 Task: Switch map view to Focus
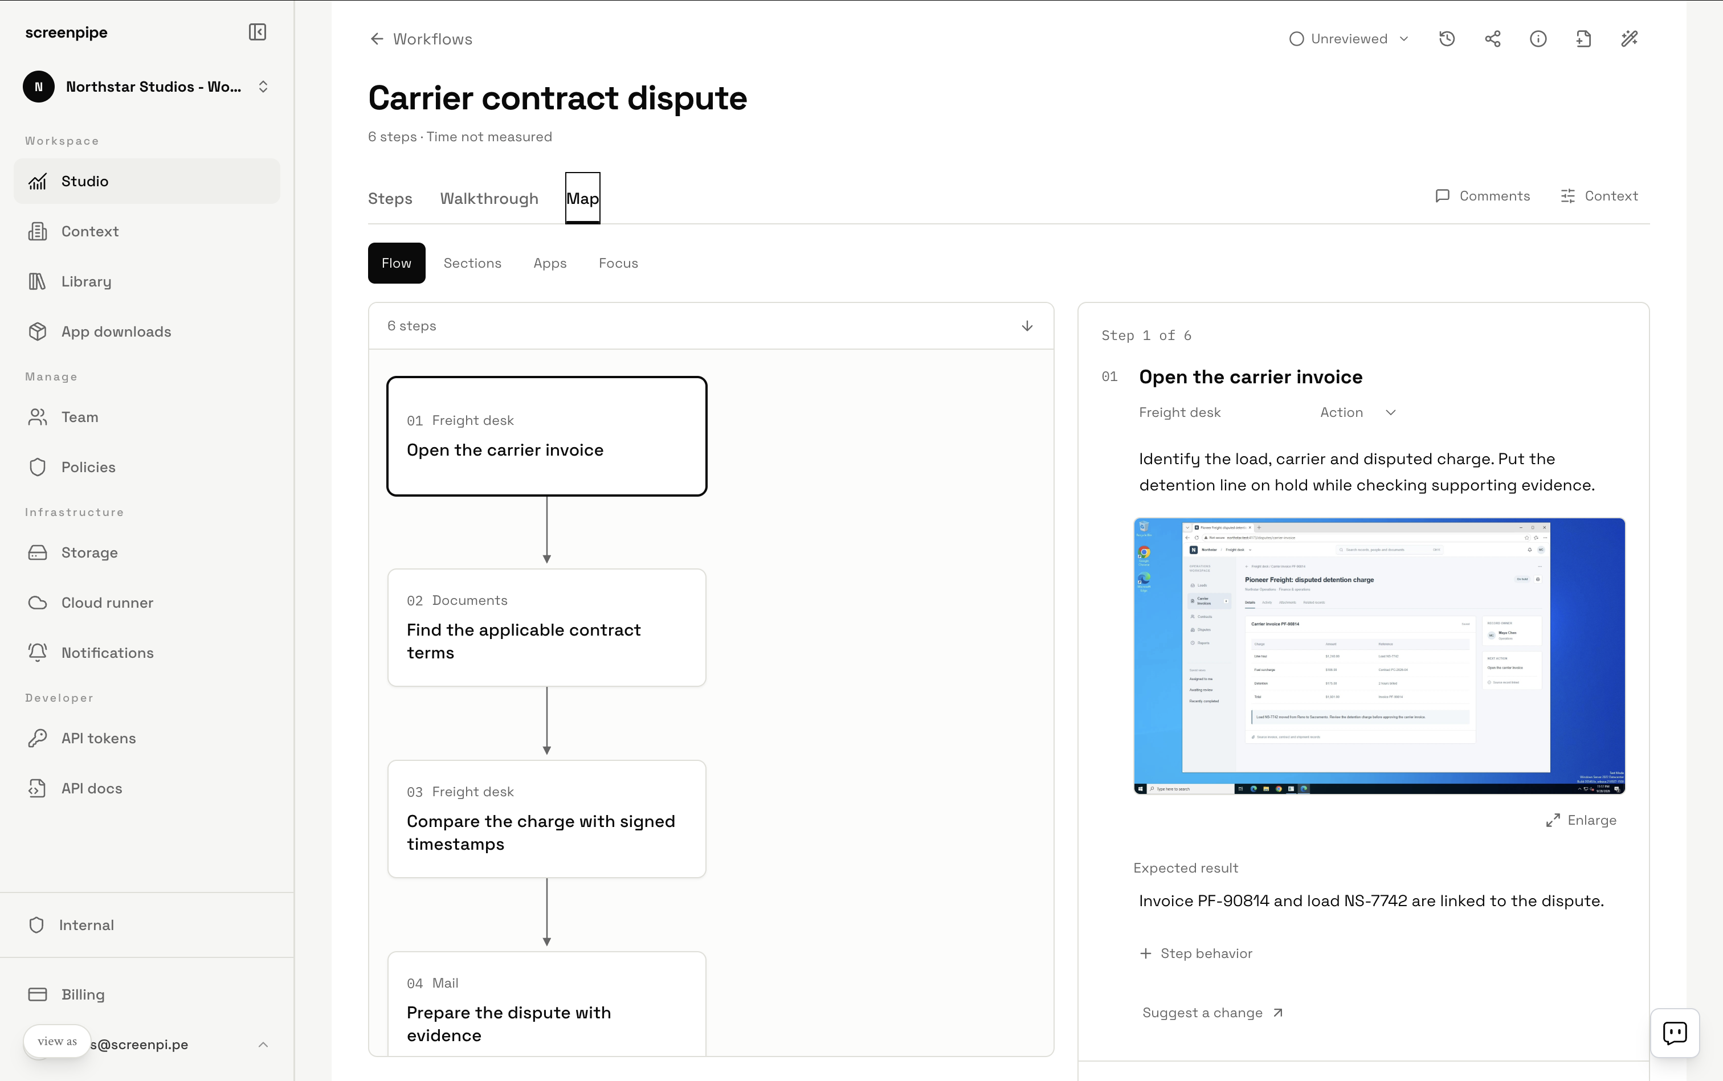click(618, 263)
